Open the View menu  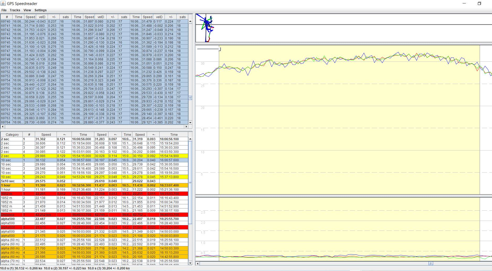(27, 10)
